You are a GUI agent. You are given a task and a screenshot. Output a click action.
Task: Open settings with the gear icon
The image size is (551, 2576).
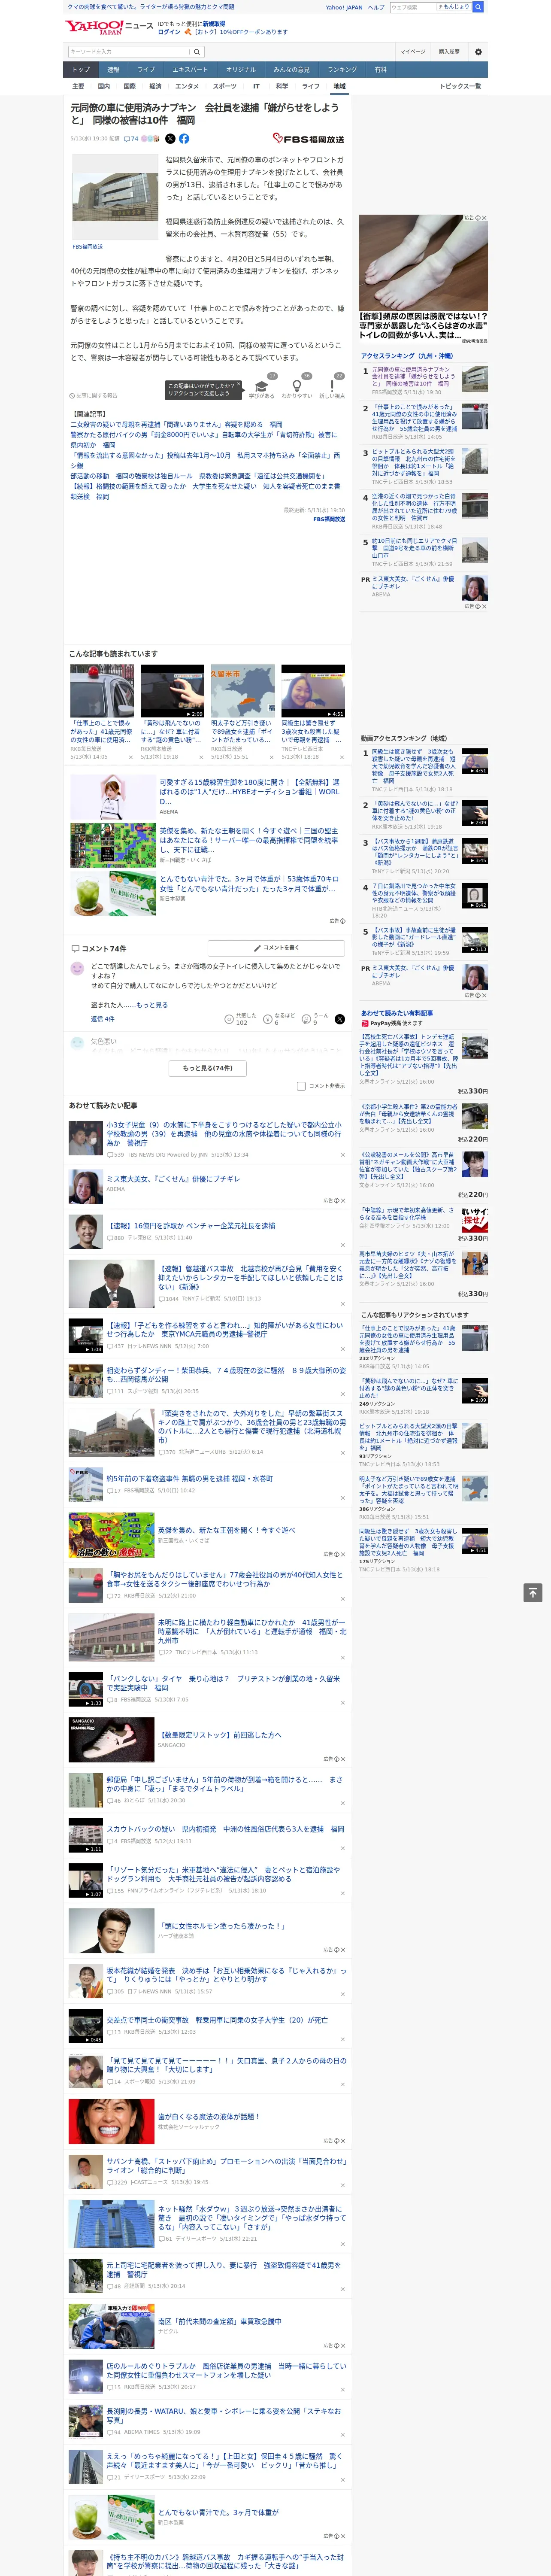click(x=478, y=51)
